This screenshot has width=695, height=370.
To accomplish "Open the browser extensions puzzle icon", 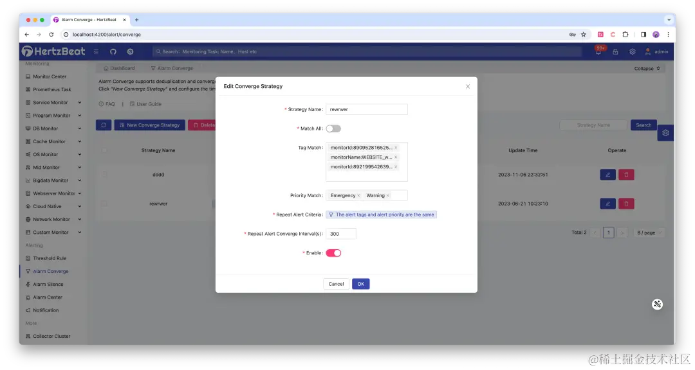I will point(625,34).
